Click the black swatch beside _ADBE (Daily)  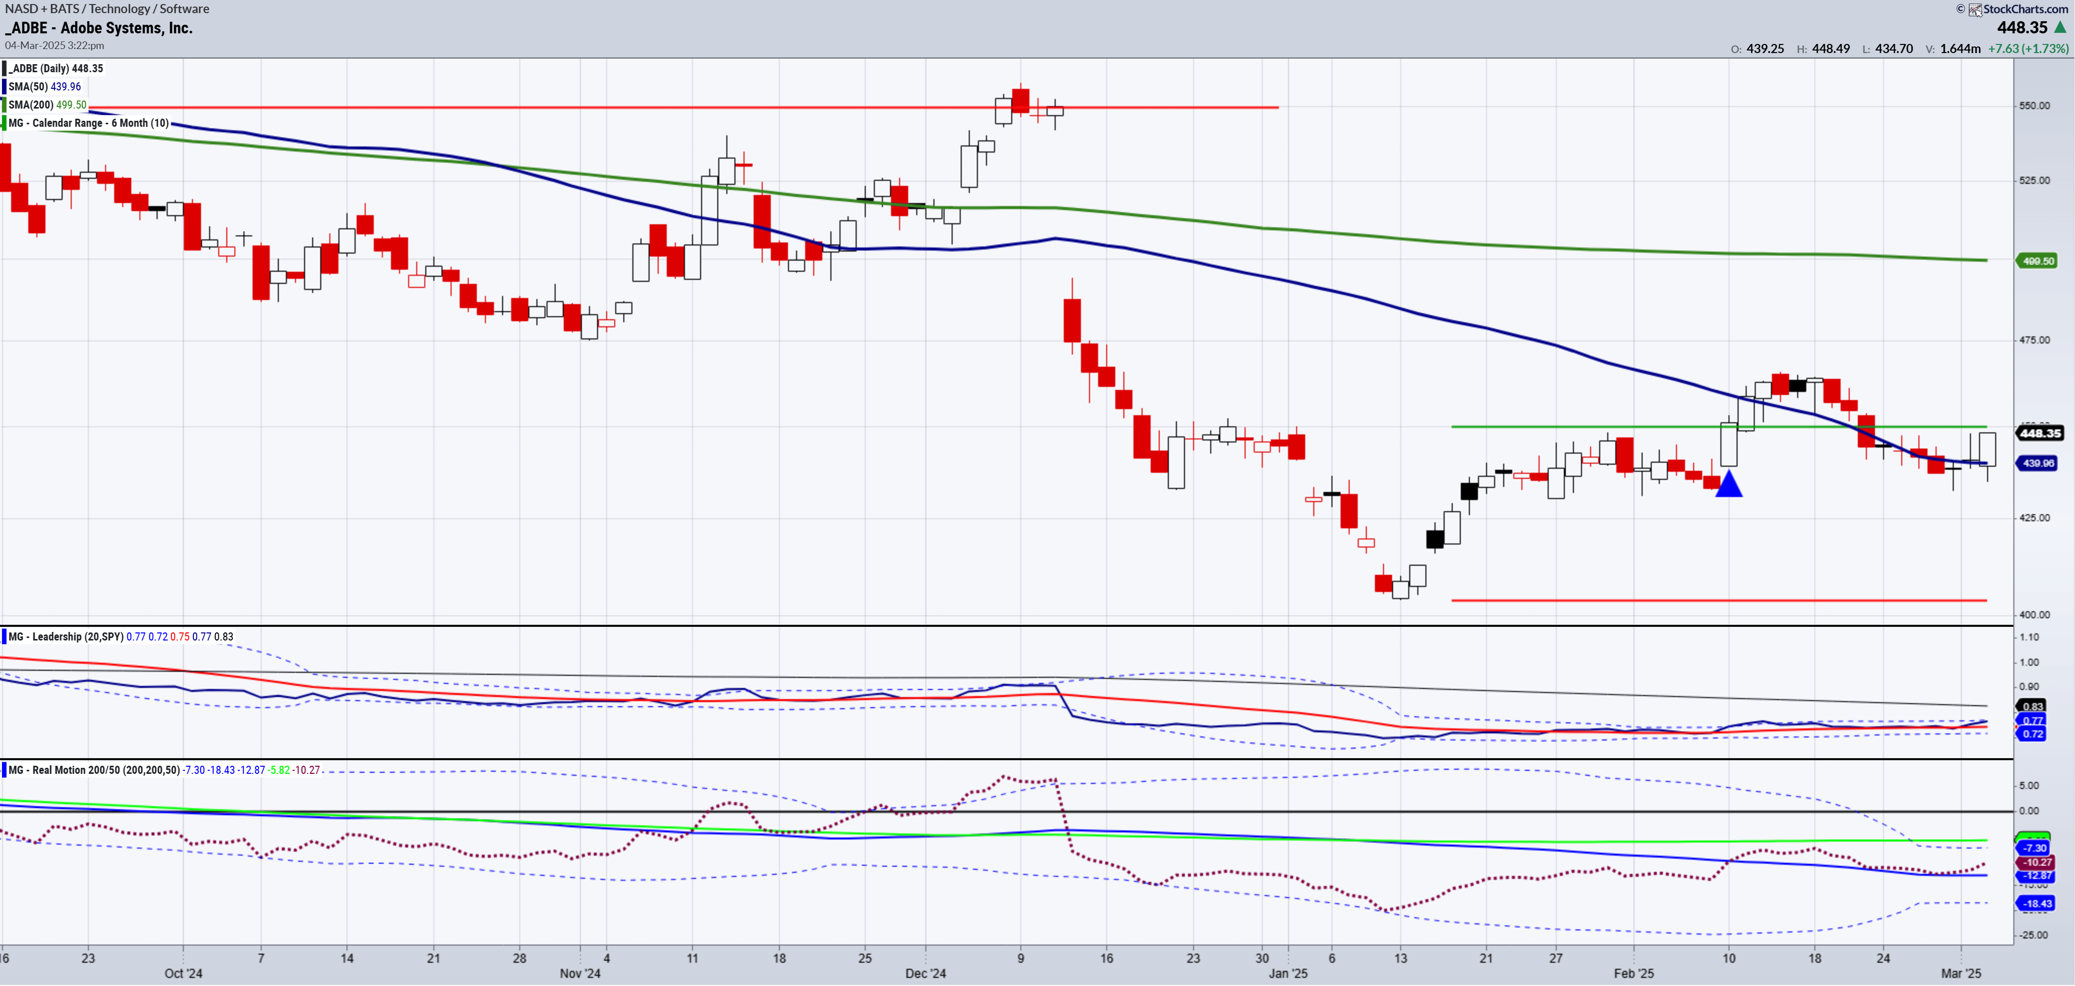(4, 69)
